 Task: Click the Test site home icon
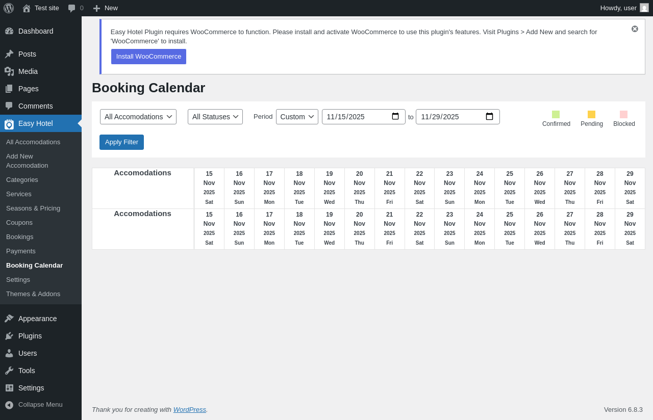pos(27,8)
